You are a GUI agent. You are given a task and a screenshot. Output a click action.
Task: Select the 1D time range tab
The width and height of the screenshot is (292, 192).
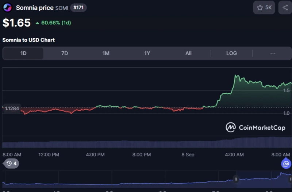coord(23,53)
